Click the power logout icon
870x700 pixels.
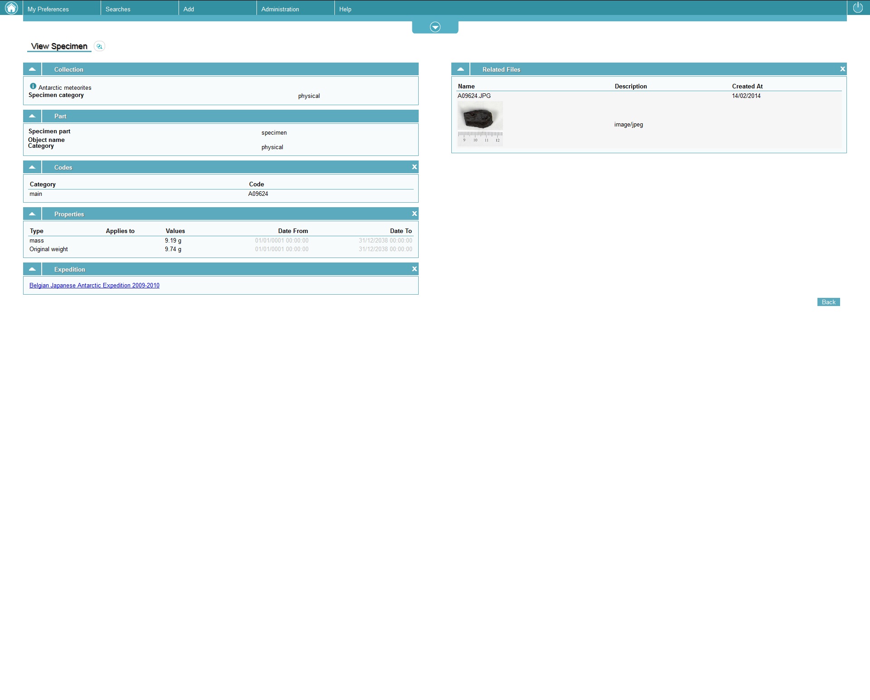[x=858, y=7]
